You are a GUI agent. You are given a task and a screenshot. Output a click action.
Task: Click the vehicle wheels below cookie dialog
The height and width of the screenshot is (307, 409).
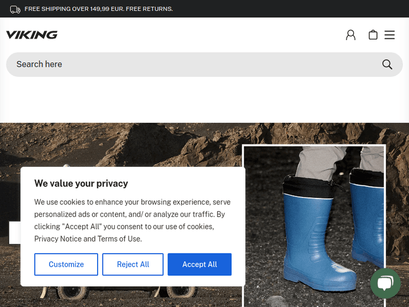tap(71, 293)
